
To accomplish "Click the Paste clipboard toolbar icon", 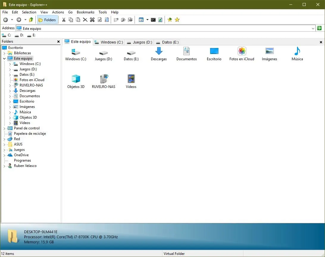I will pyautogui.click(x=78, y=20).
